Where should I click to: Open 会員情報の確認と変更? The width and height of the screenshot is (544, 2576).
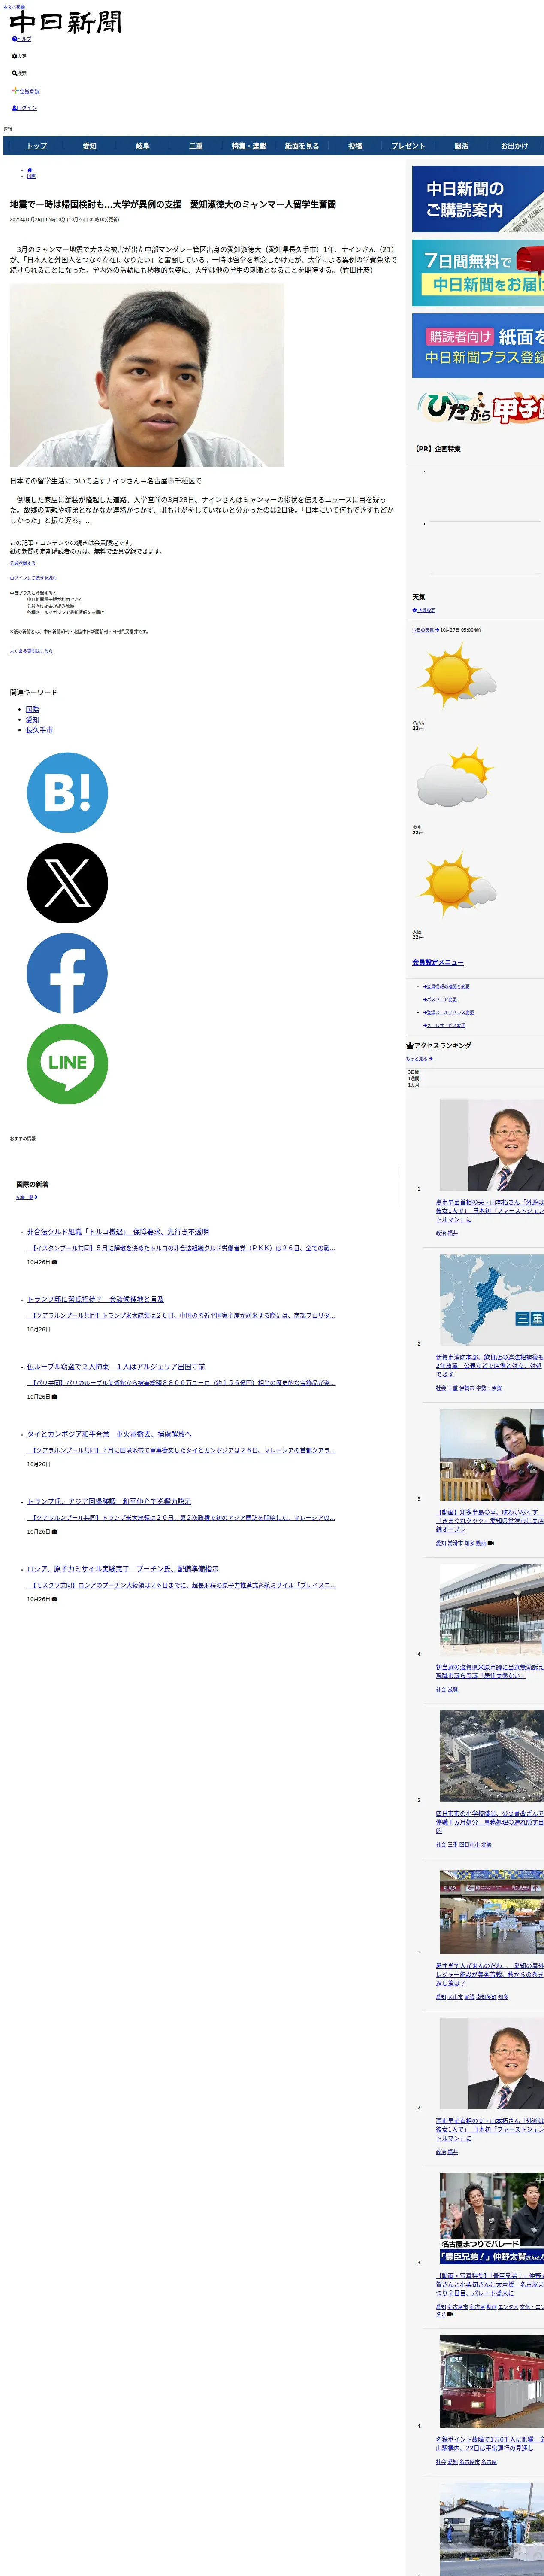(446, 987)
